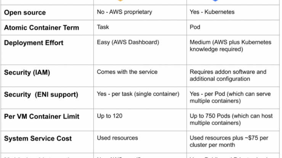Click the 'Security (IAM)' row label
282x158 pixels.
pyautogui.click(x=27, y=73)
